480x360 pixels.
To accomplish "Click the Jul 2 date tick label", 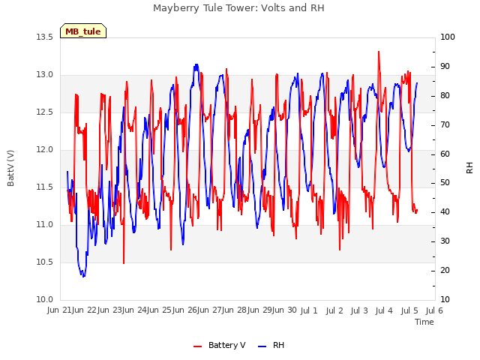I will pos(334,311).
